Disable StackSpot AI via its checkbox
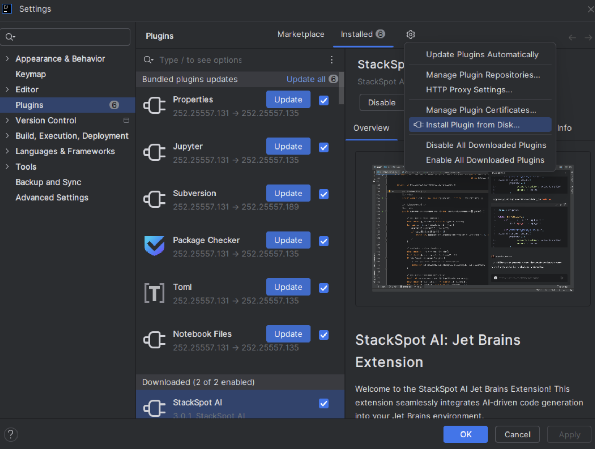The image size is (595, 449). click(x=323, y=403)
